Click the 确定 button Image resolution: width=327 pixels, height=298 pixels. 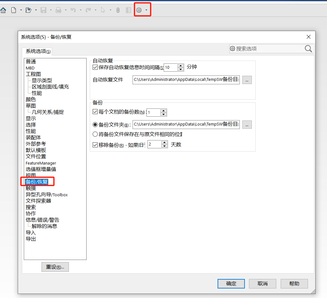click(x=231, y=283)
